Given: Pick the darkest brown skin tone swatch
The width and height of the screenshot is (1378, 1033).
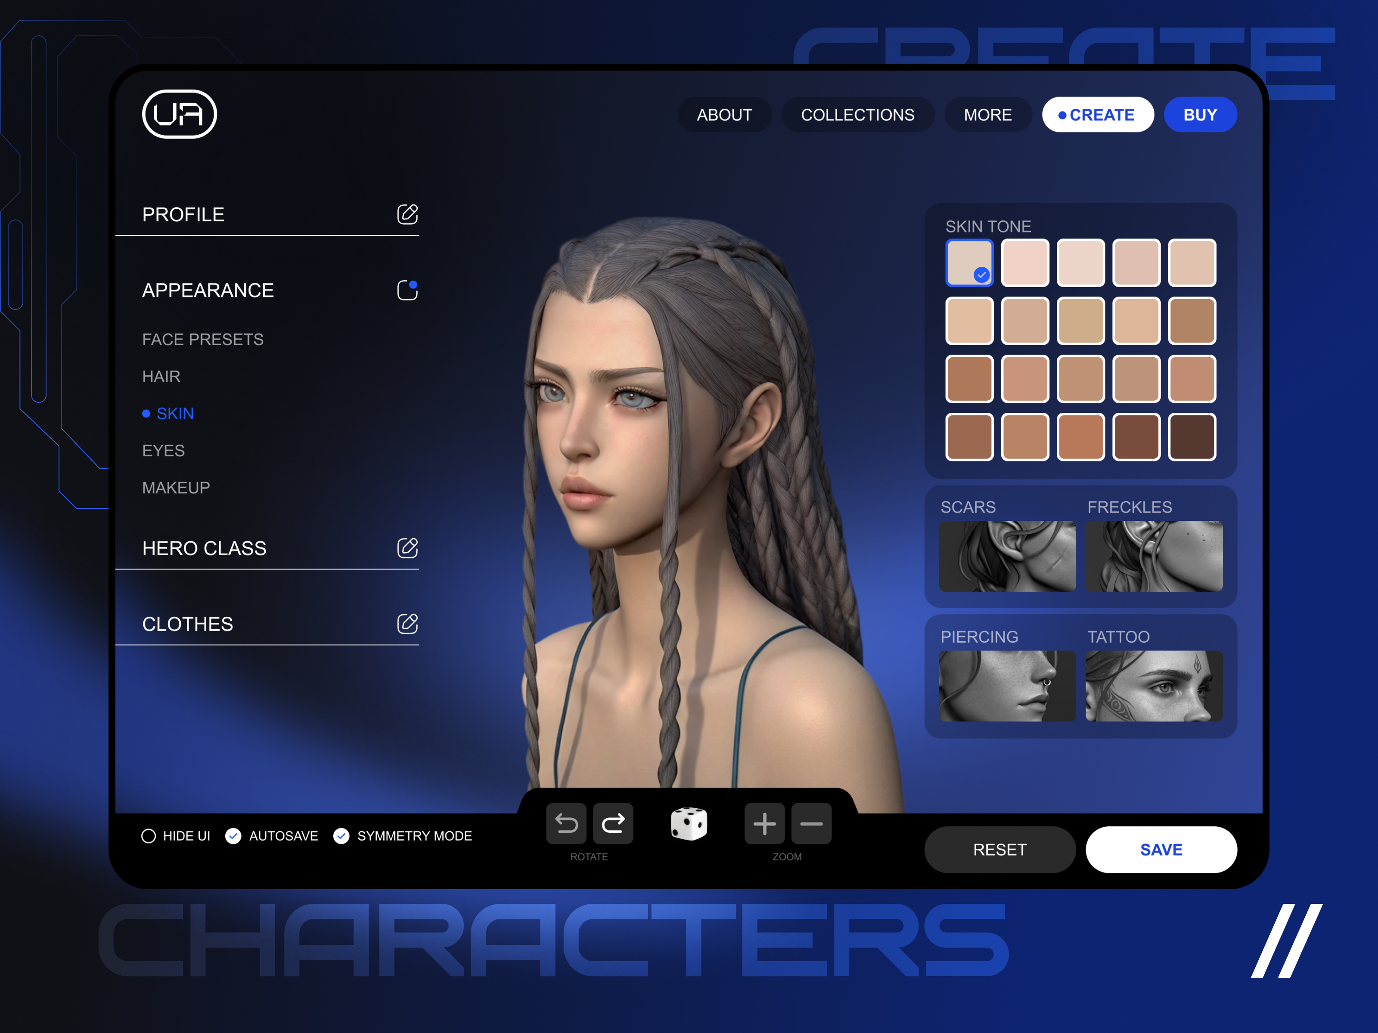Looking at the screenshot, I should 1192,437.
